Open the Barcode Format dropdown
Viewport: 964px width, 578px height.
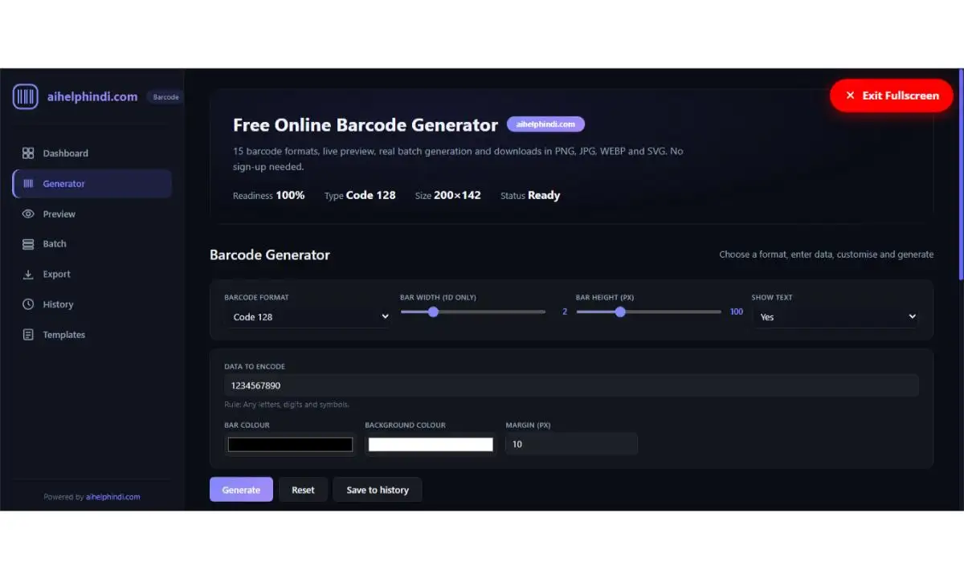pos(307,317)
